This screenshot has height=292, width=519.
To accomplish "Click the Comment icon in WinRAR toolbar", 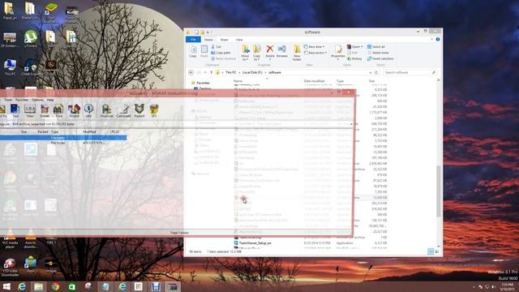I will point(123,110).
